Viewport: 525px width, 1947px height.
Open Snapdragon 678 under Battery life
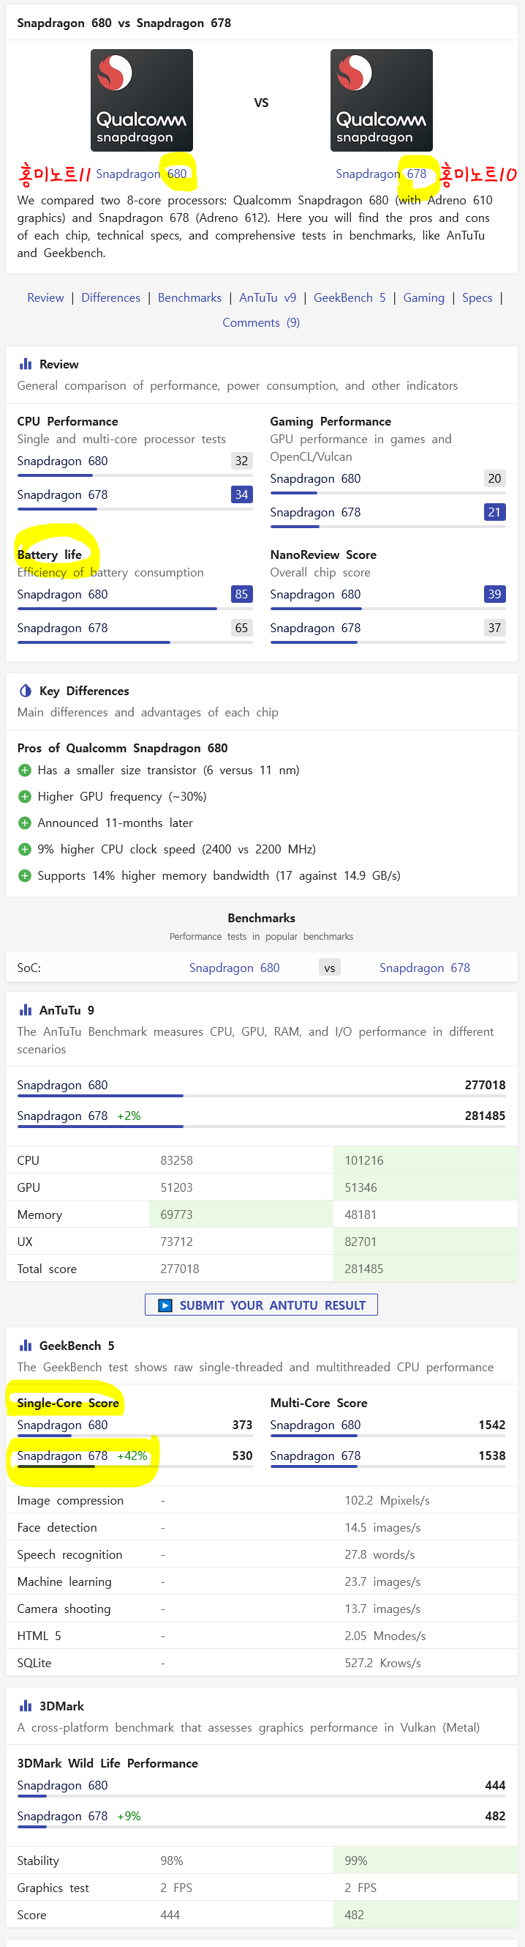[x=63, y=628]
